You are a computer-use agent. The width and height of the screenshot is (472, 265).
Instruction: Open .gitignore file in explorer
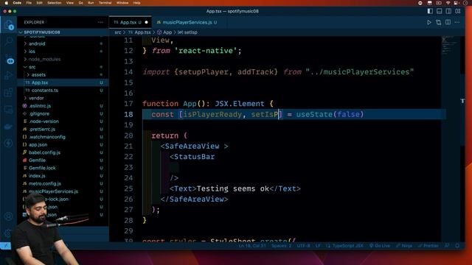coord(63,114)
